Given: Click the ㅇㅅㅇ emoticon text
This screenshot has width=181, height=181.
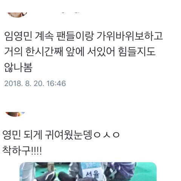Looking at the screenshot, I should click(107, 135).
